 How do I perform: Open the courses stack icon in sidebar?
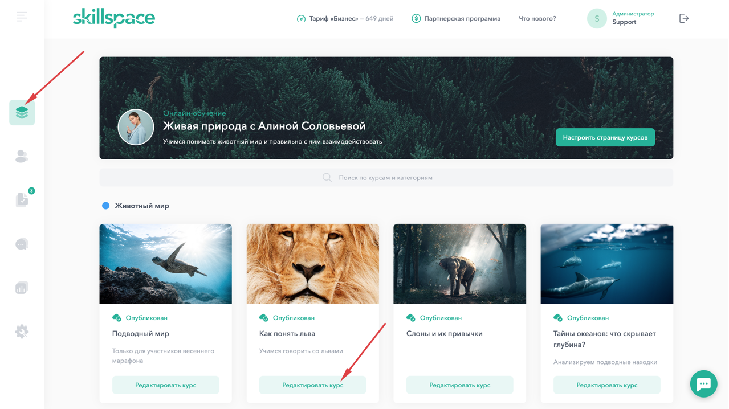pyautogui.click(x=22, y=112)
